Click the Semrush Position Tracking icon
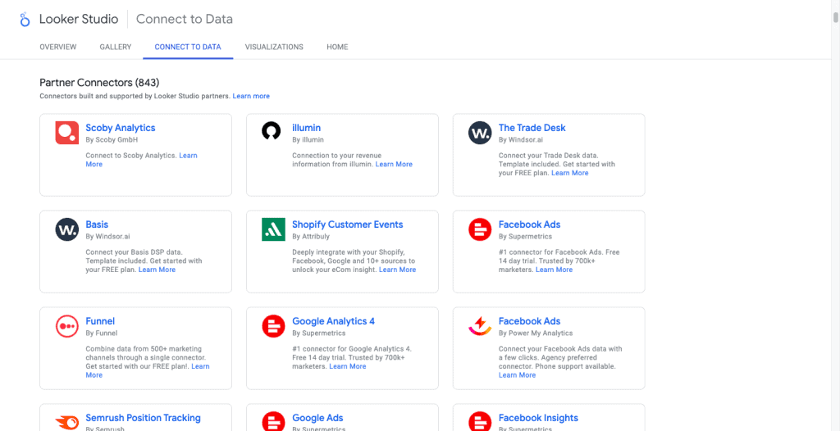This screenshot has width=840, height=431. [67, 421]
